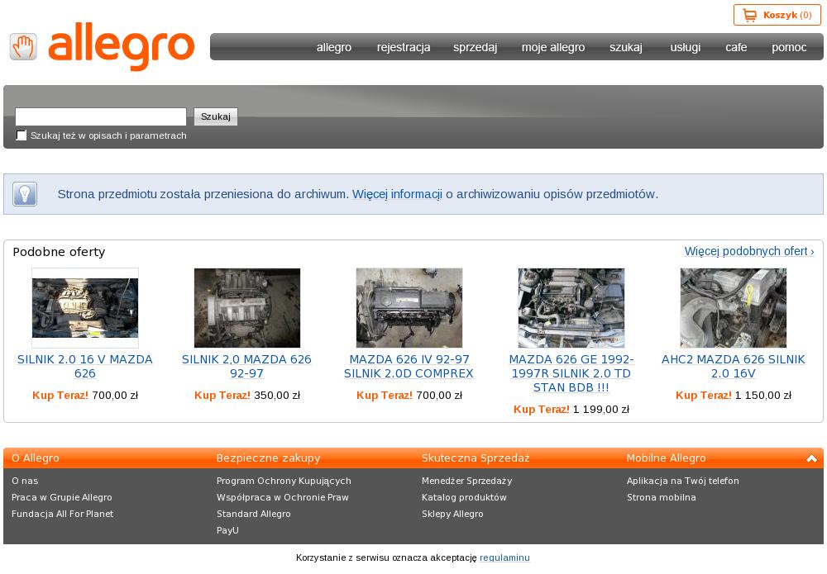The height and width of the screenshot is (574, 827).
Task: Click the orange allegro wordmark logo
Action: [x=122, y=46]
